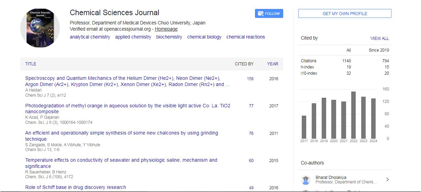421x192 pixels.
Task: Click Bharat Dholakiya's avatar icon
Action: click(306, 180)
